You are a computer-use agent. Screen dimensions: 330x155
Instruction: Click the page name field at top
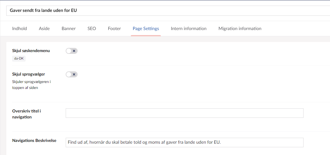166,10
